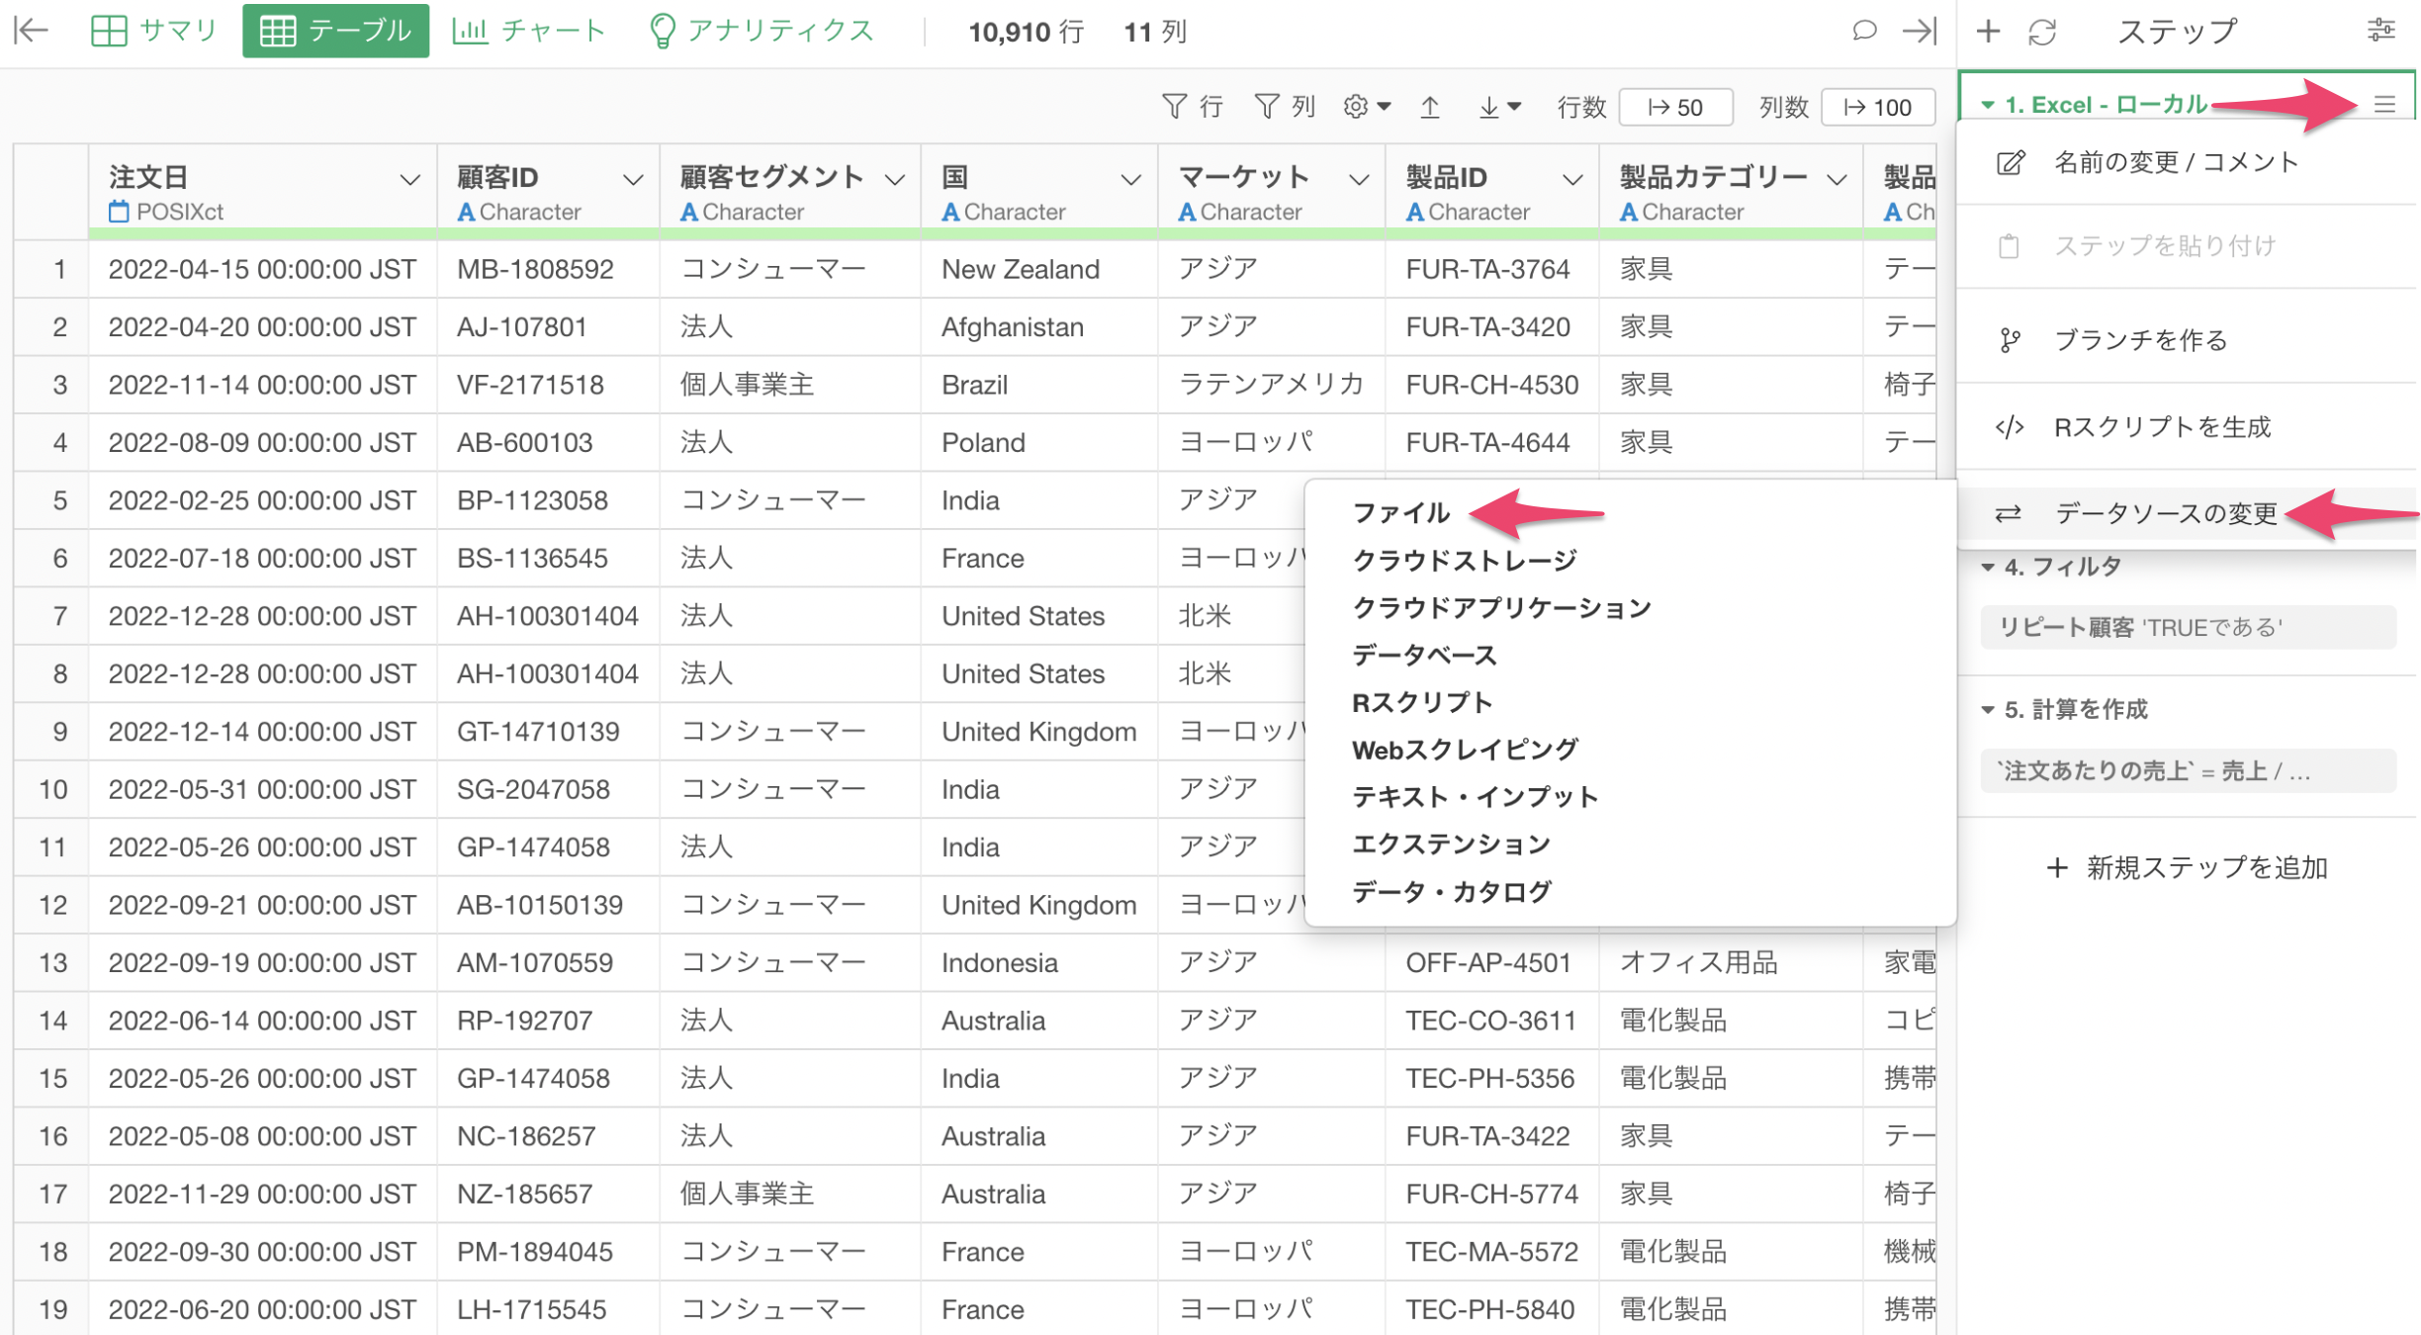
Task: Open calculation token 注文あたりの売上
Action: (2188, 771)
